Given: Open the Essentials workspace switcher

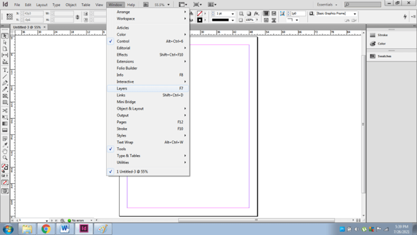Looking at the screenshot, I should (327, 5).
